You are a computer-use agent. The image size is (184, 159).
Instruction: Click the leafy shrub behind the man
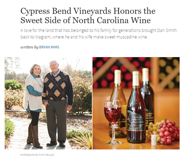(82, 93)
